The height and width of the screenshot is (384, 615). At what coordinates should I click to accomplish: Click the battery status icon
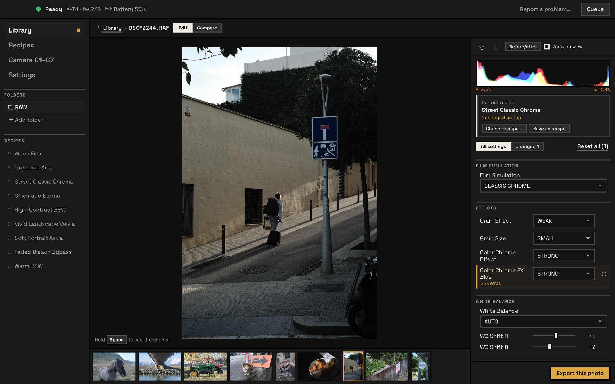point(108,9)
